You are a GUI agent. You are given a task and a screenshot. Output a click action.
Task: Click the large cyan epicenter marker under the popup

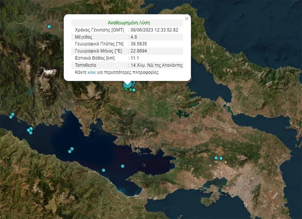point(127,84)
